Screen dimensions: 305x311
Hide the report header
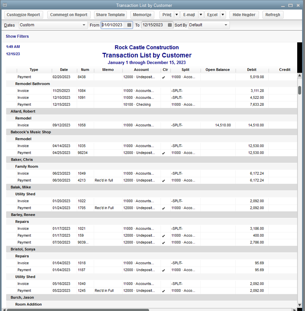(x=244, y=15)
